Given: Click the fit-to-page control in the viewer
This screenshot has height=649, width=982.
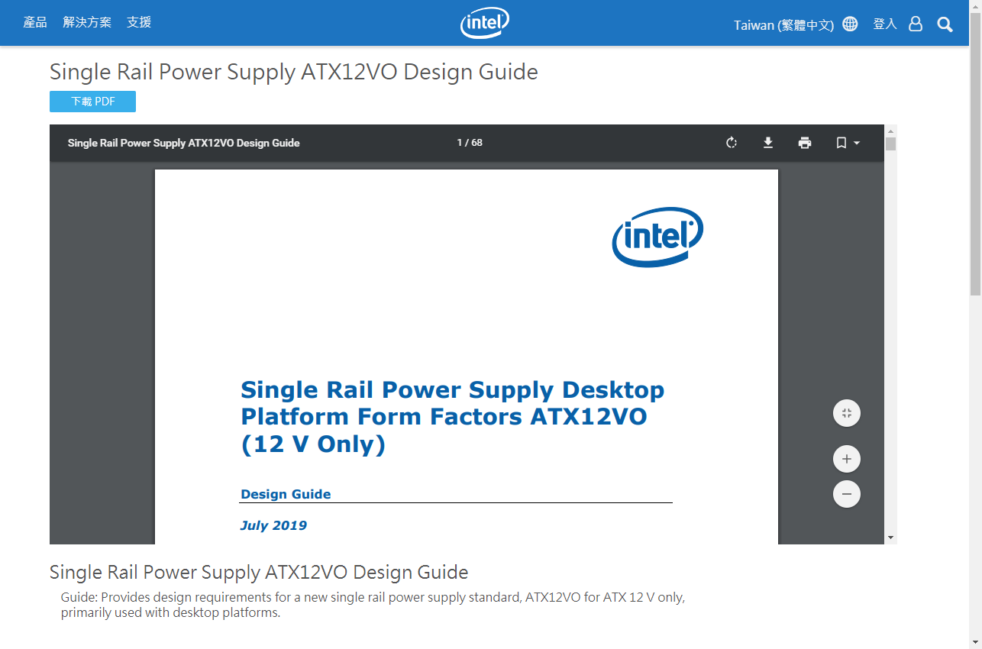Looking at the screenshot, I should coord(846,412).
